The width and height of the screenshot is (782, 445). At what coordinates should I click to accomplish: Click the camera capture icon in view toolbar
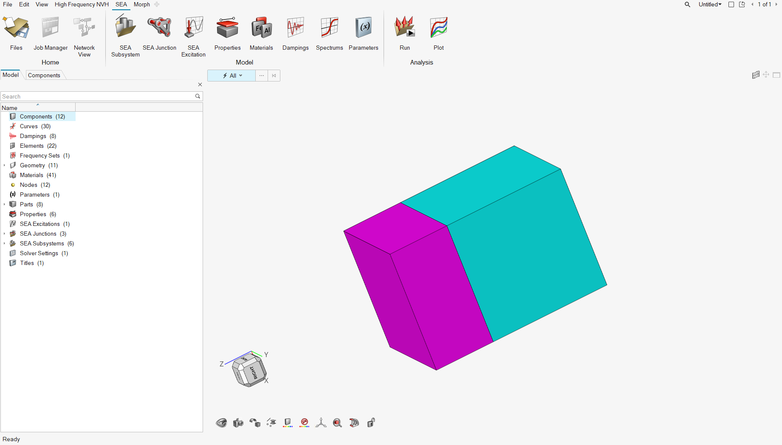pos(238,422)
